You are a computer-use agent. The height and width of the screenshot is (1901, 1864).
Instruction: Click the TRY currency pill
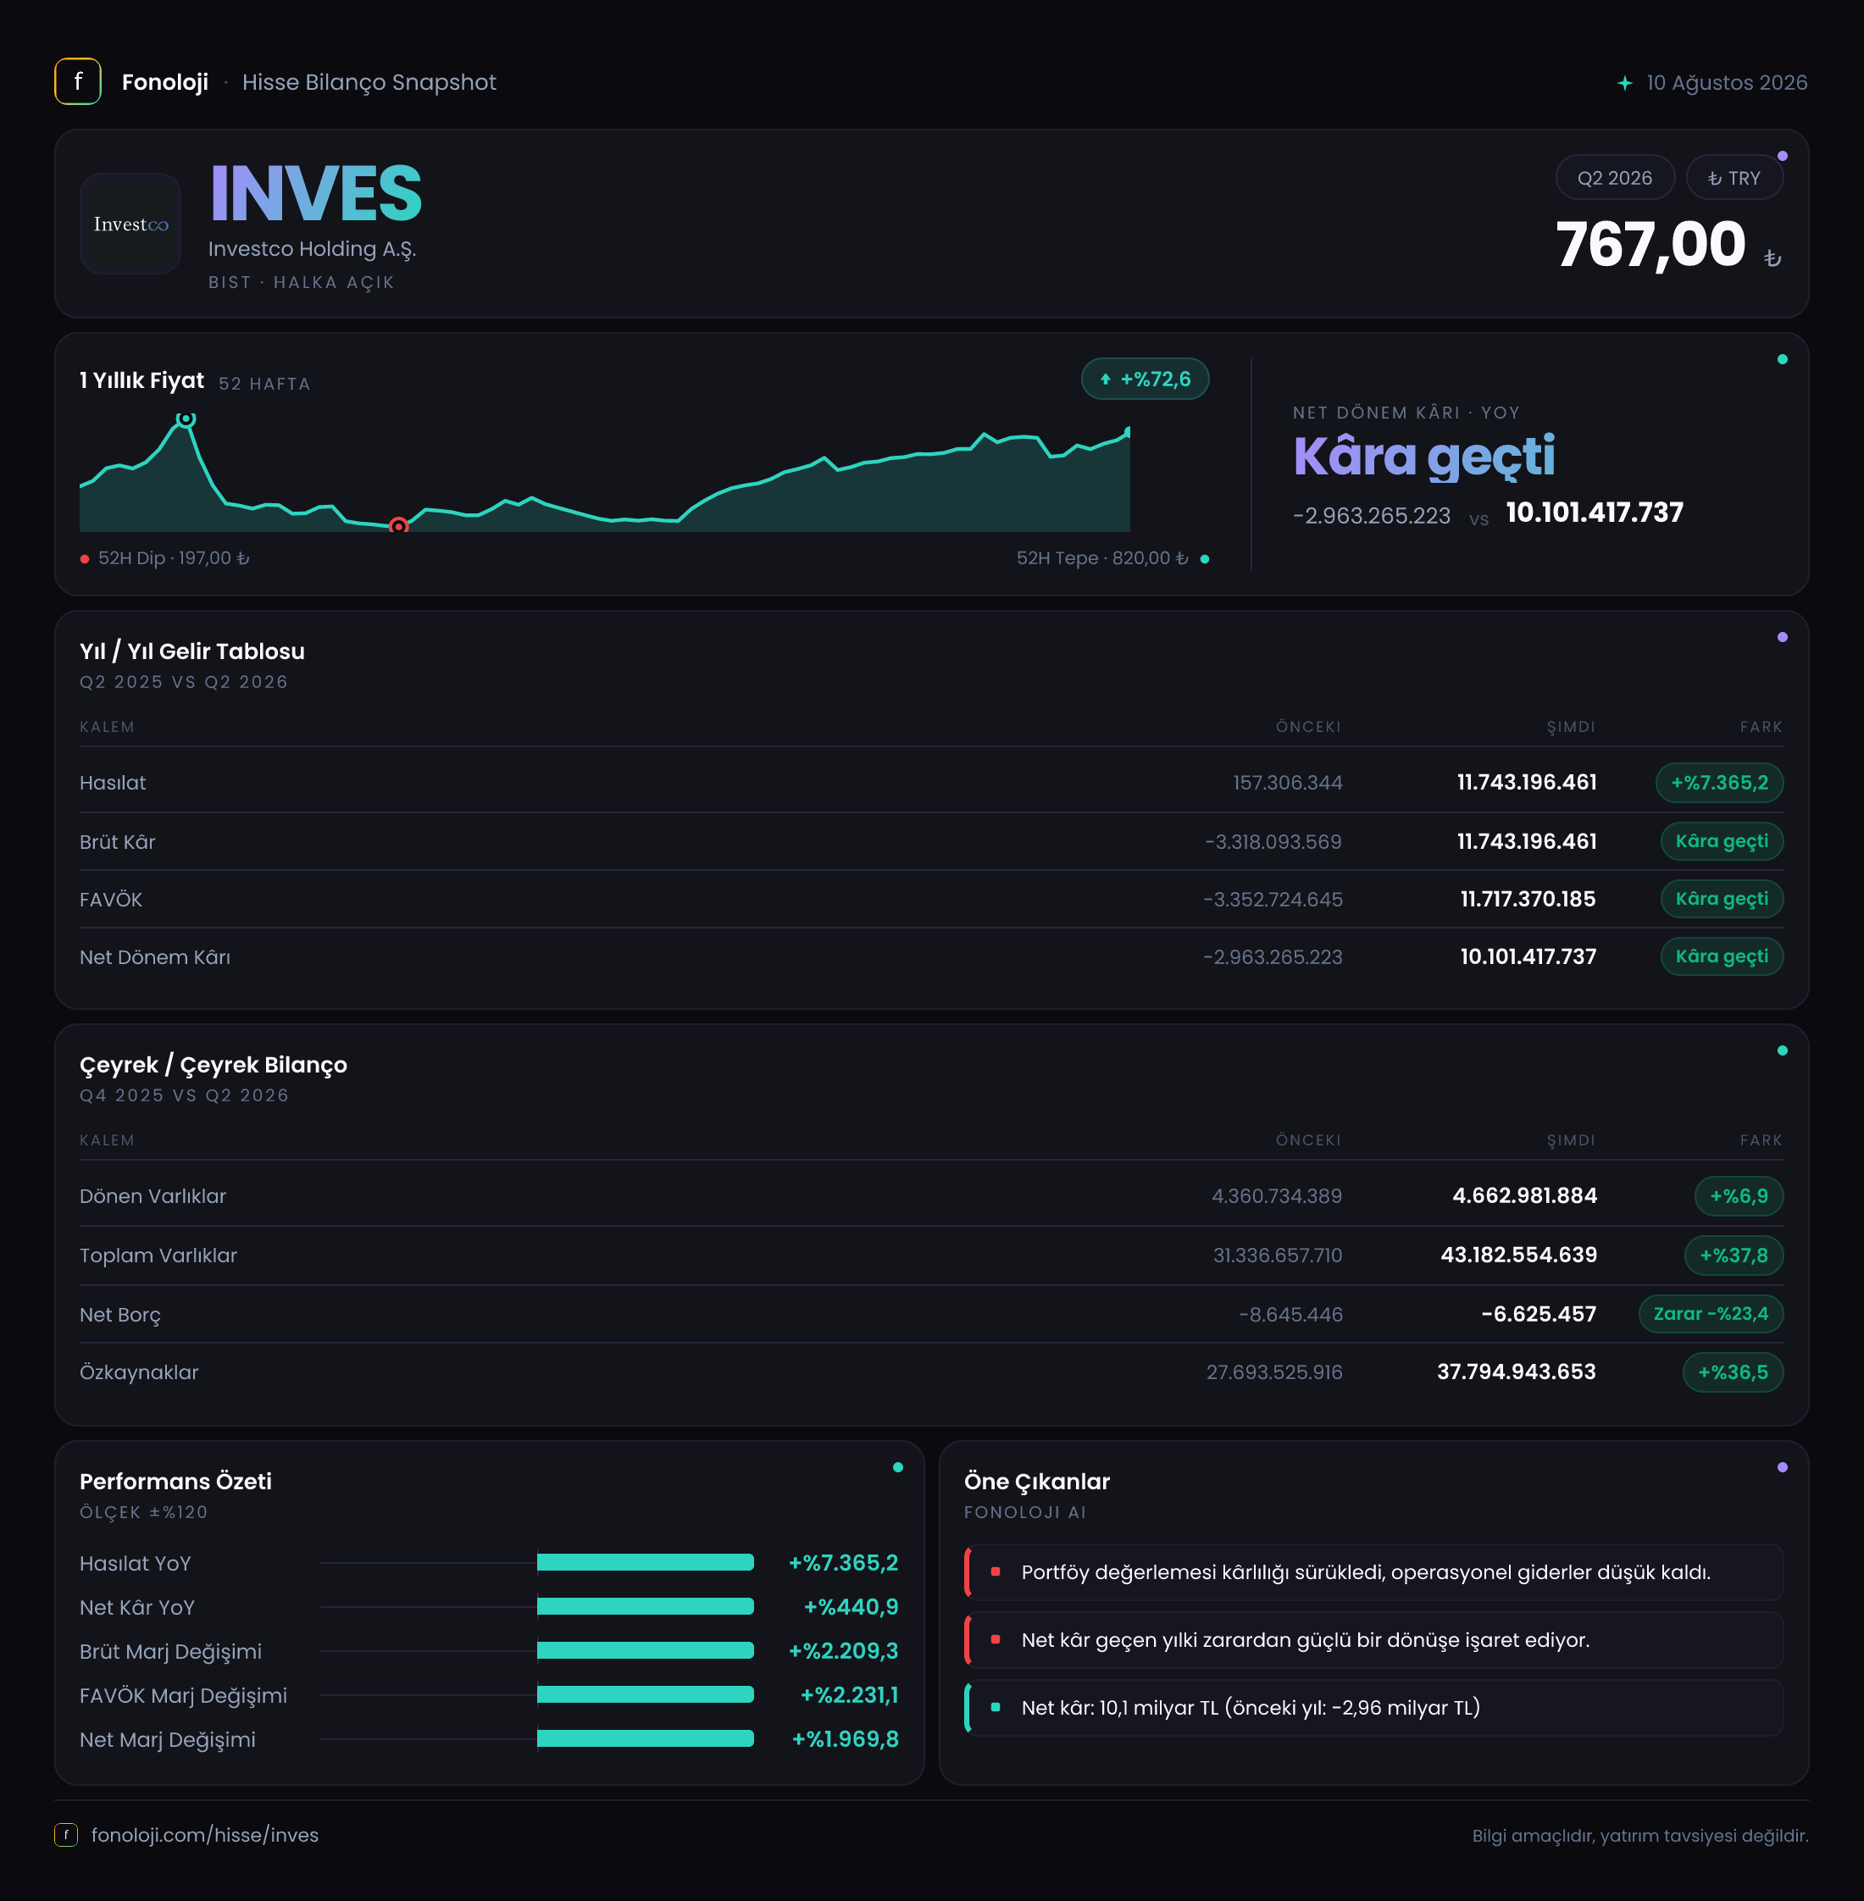[x=1734, y=178]
